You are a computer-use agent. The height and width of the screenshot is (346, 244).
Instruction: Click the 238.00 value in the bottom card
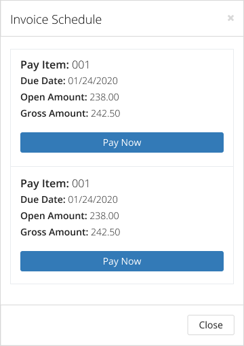pos(104,216)
